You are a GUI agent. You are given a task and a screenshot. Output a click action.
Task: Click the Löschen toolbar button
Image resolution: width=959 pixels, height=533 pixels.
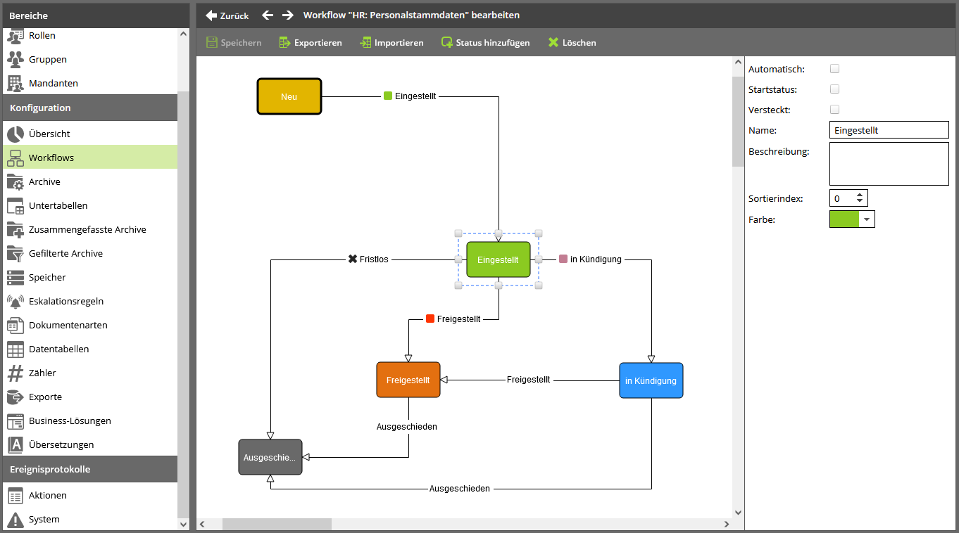572,43
